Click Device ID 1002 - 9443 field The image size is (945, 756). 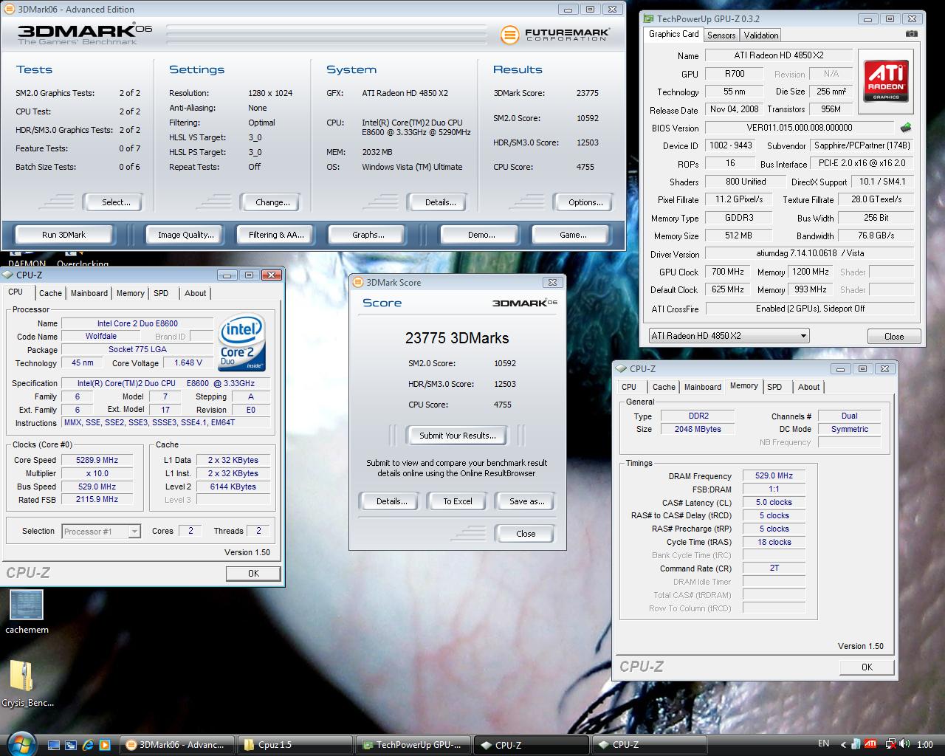pos(730,145)
